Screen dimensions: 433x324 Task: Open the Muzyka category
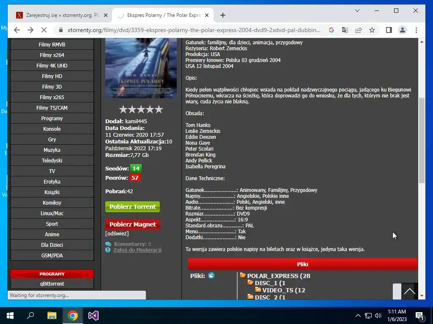click(x=52, y=150)
